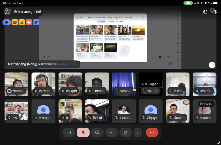The height and width of the screenshot is (145, 221).
Task: Select the Nuthda participant tile
Action: (x=43, y=84)
